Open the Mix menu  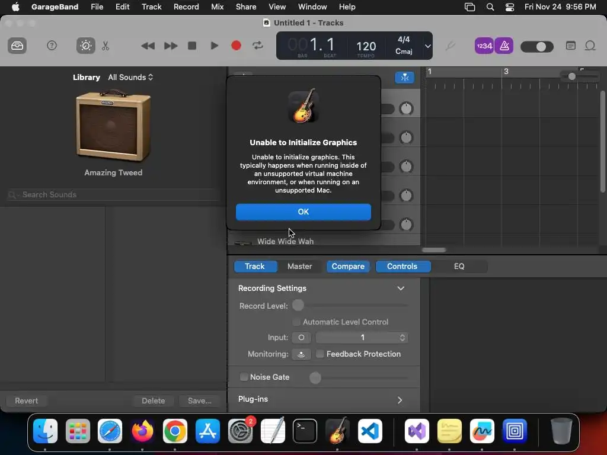217,7
